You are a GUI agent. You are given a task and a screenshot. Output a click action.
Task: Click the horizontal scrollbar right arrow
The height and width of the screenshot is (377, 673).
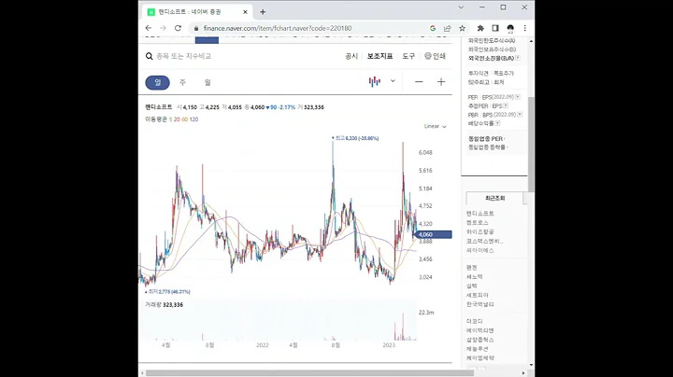[x=523, y=373]
